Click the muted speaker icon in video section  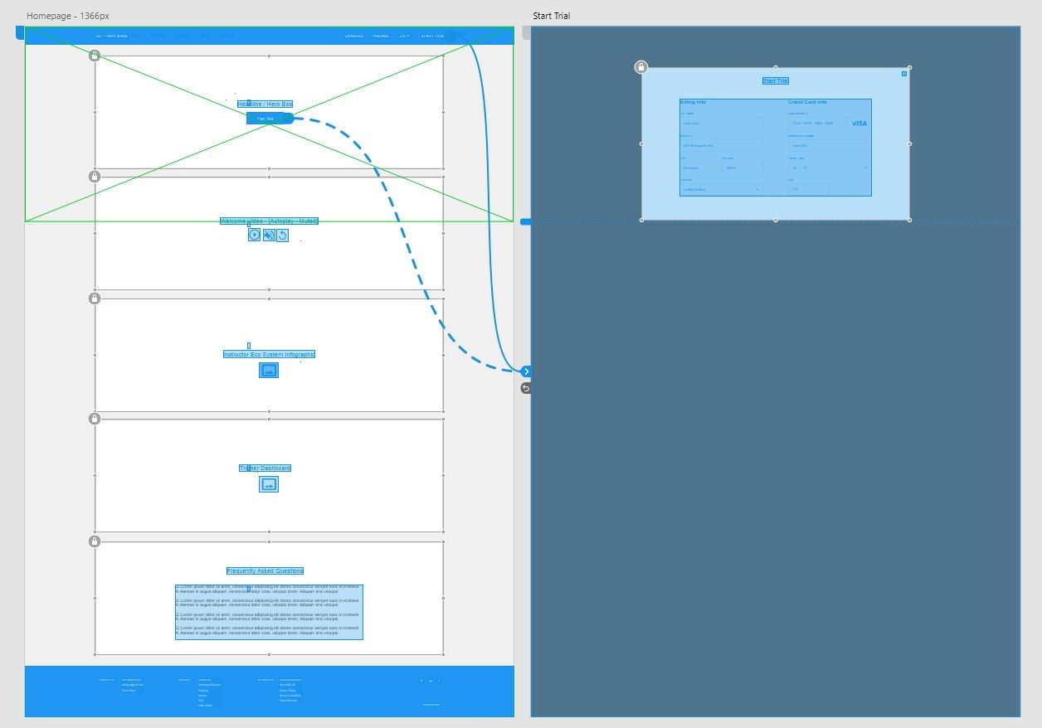point(269,235)
